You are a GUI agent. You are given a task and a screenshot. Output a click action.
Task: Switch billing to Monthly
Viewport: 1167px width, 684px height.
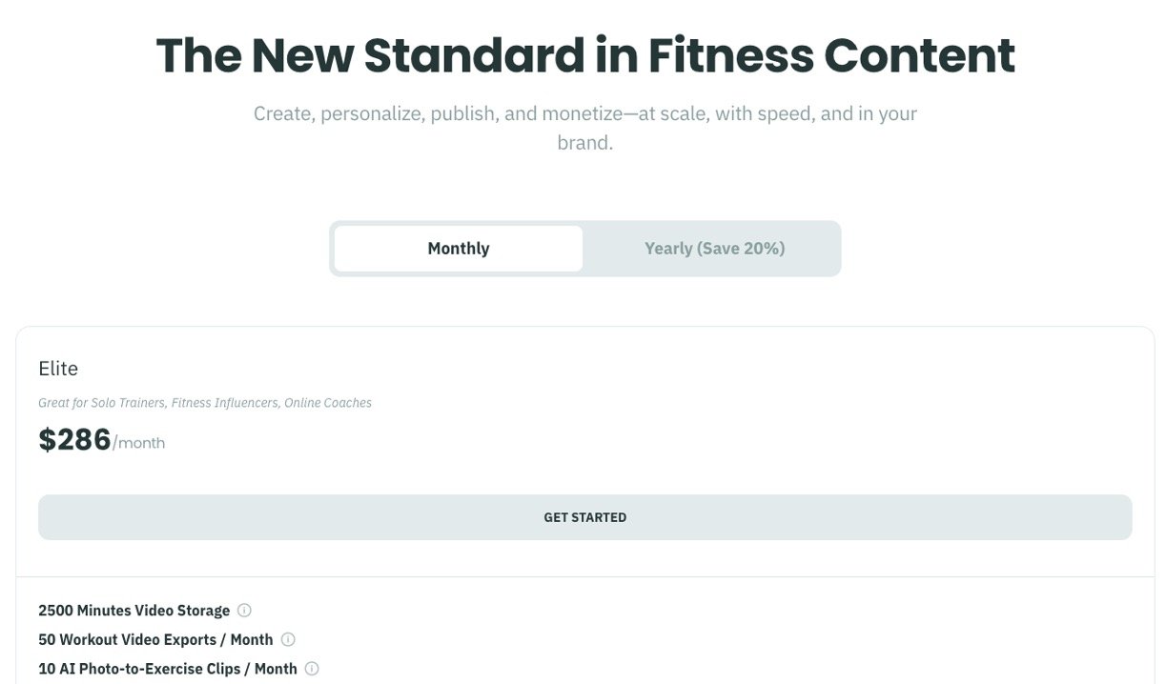459,249
